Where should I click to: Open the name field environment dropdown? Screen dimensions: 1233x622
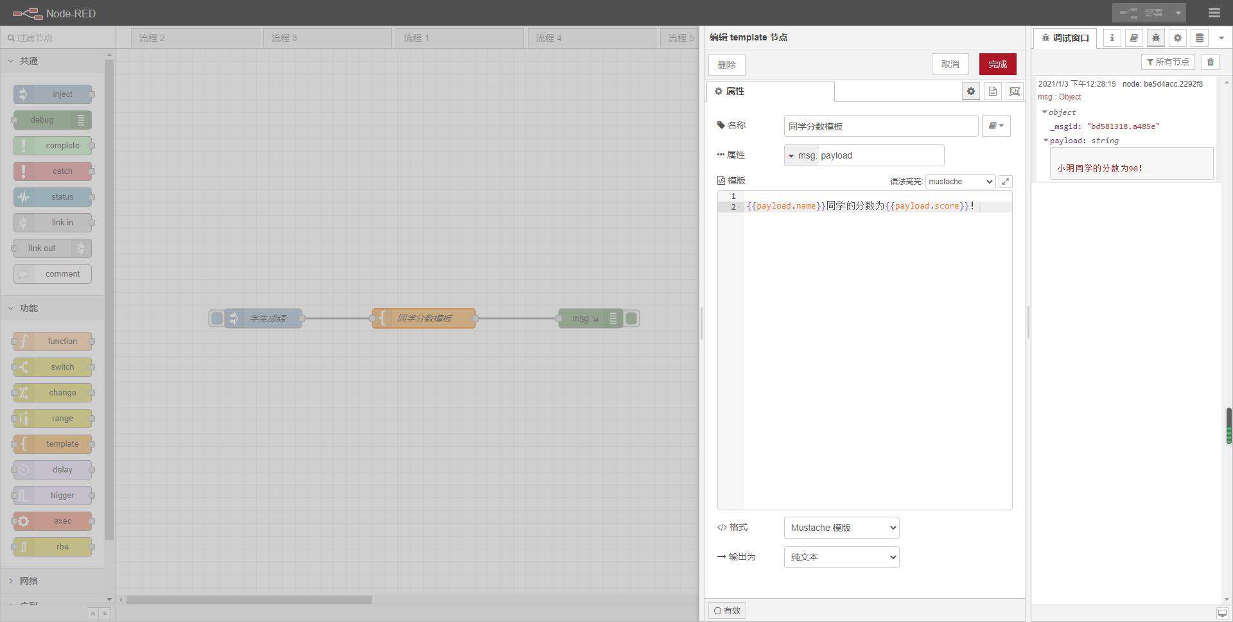click(x=996, y=126)
